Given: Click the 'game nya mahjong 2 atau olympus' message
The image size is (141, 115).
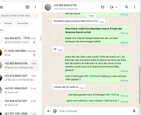Looking at the screenshot, I should pos(97,101).
